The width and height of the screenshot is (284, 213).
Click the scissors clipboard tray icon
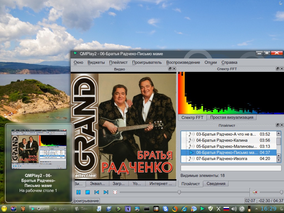pyautogui.click(x=219, y=209)
